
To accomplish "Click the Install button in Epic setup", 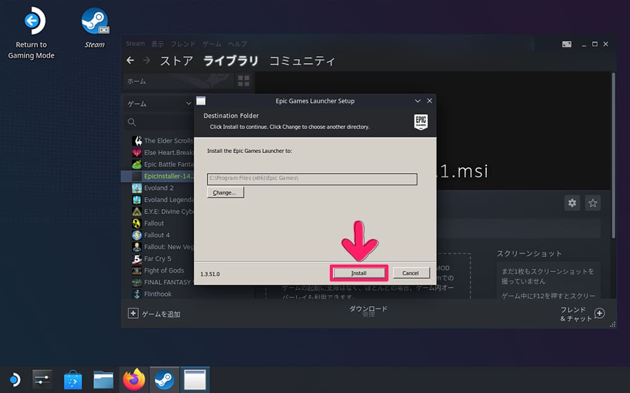I will (359, 273).
